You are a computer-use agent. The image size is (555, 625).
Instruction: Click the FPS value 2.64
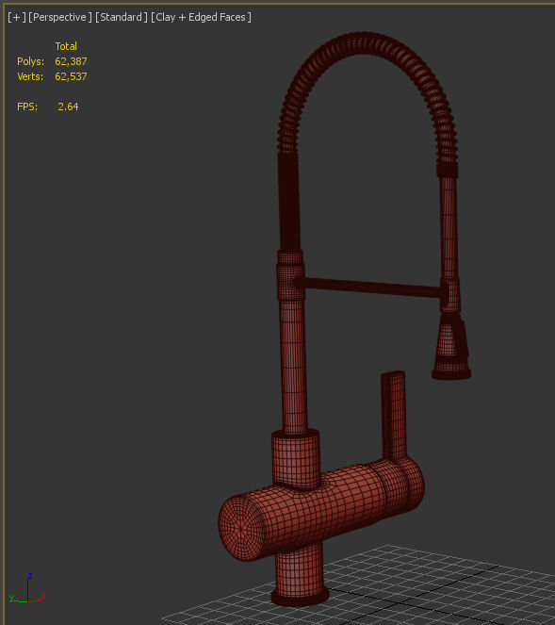68,107
